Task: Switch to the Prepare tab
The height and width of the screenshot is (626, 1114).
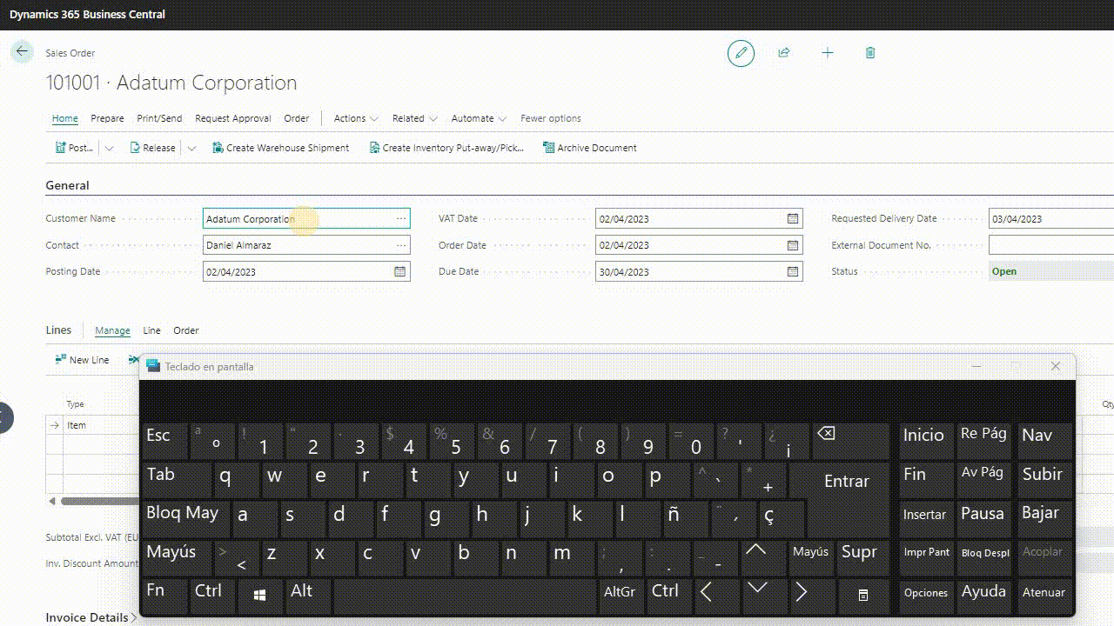Action: [x=107, y=118]
